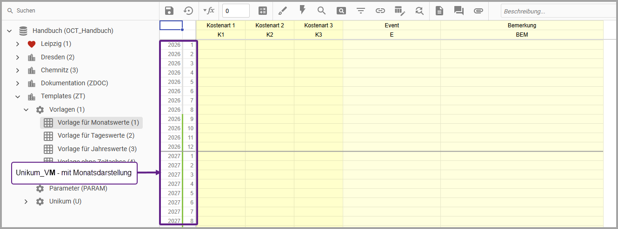618x229 pixels.
Task: Click the building icon beside Dokumentation
Action: point(32,83)
